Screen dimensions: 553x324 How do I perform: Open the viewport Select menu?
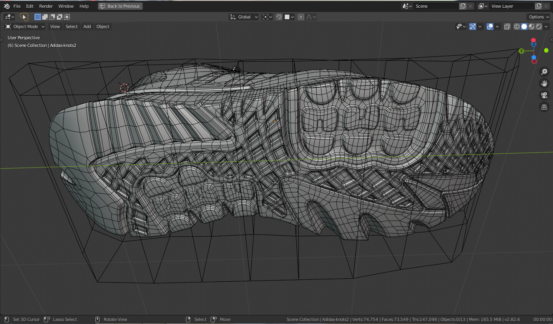point(71,27)
